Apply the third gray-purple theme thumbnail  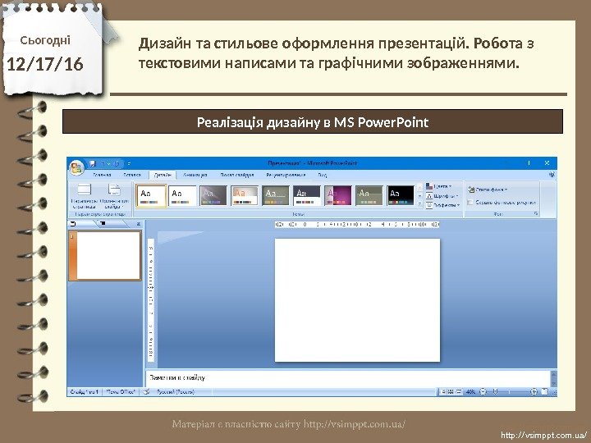coord(213,195)
